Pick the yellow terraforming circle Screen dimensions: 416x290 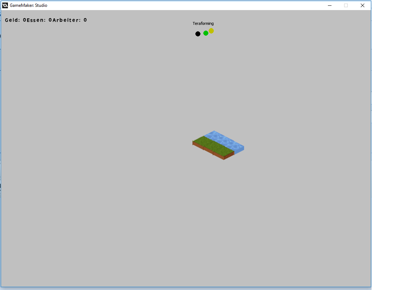point(211,31)
